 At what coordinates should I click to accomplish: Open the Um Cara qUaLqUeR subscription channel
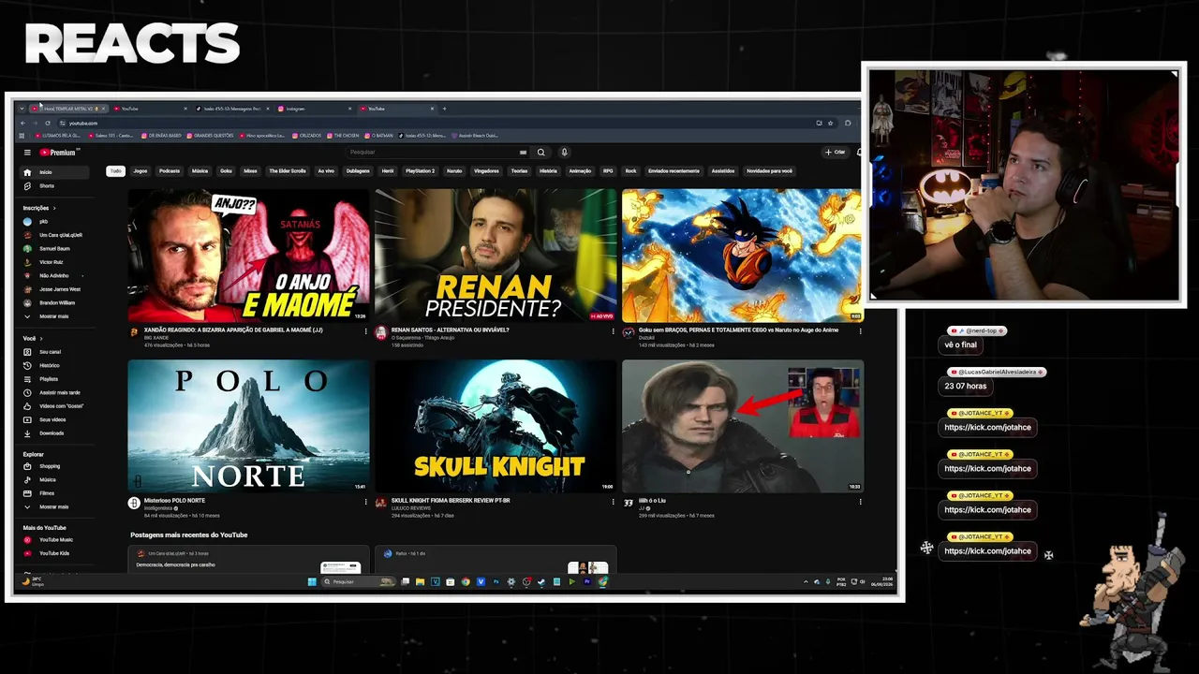click(56, 235)
